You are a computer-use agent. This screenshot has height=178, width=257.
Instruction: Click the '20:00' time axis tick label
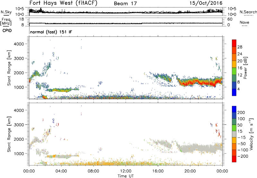click(190, 171)
